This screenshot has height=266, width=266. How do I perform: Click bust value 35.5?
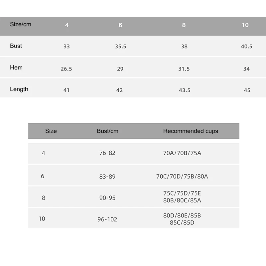pos(120,47)
